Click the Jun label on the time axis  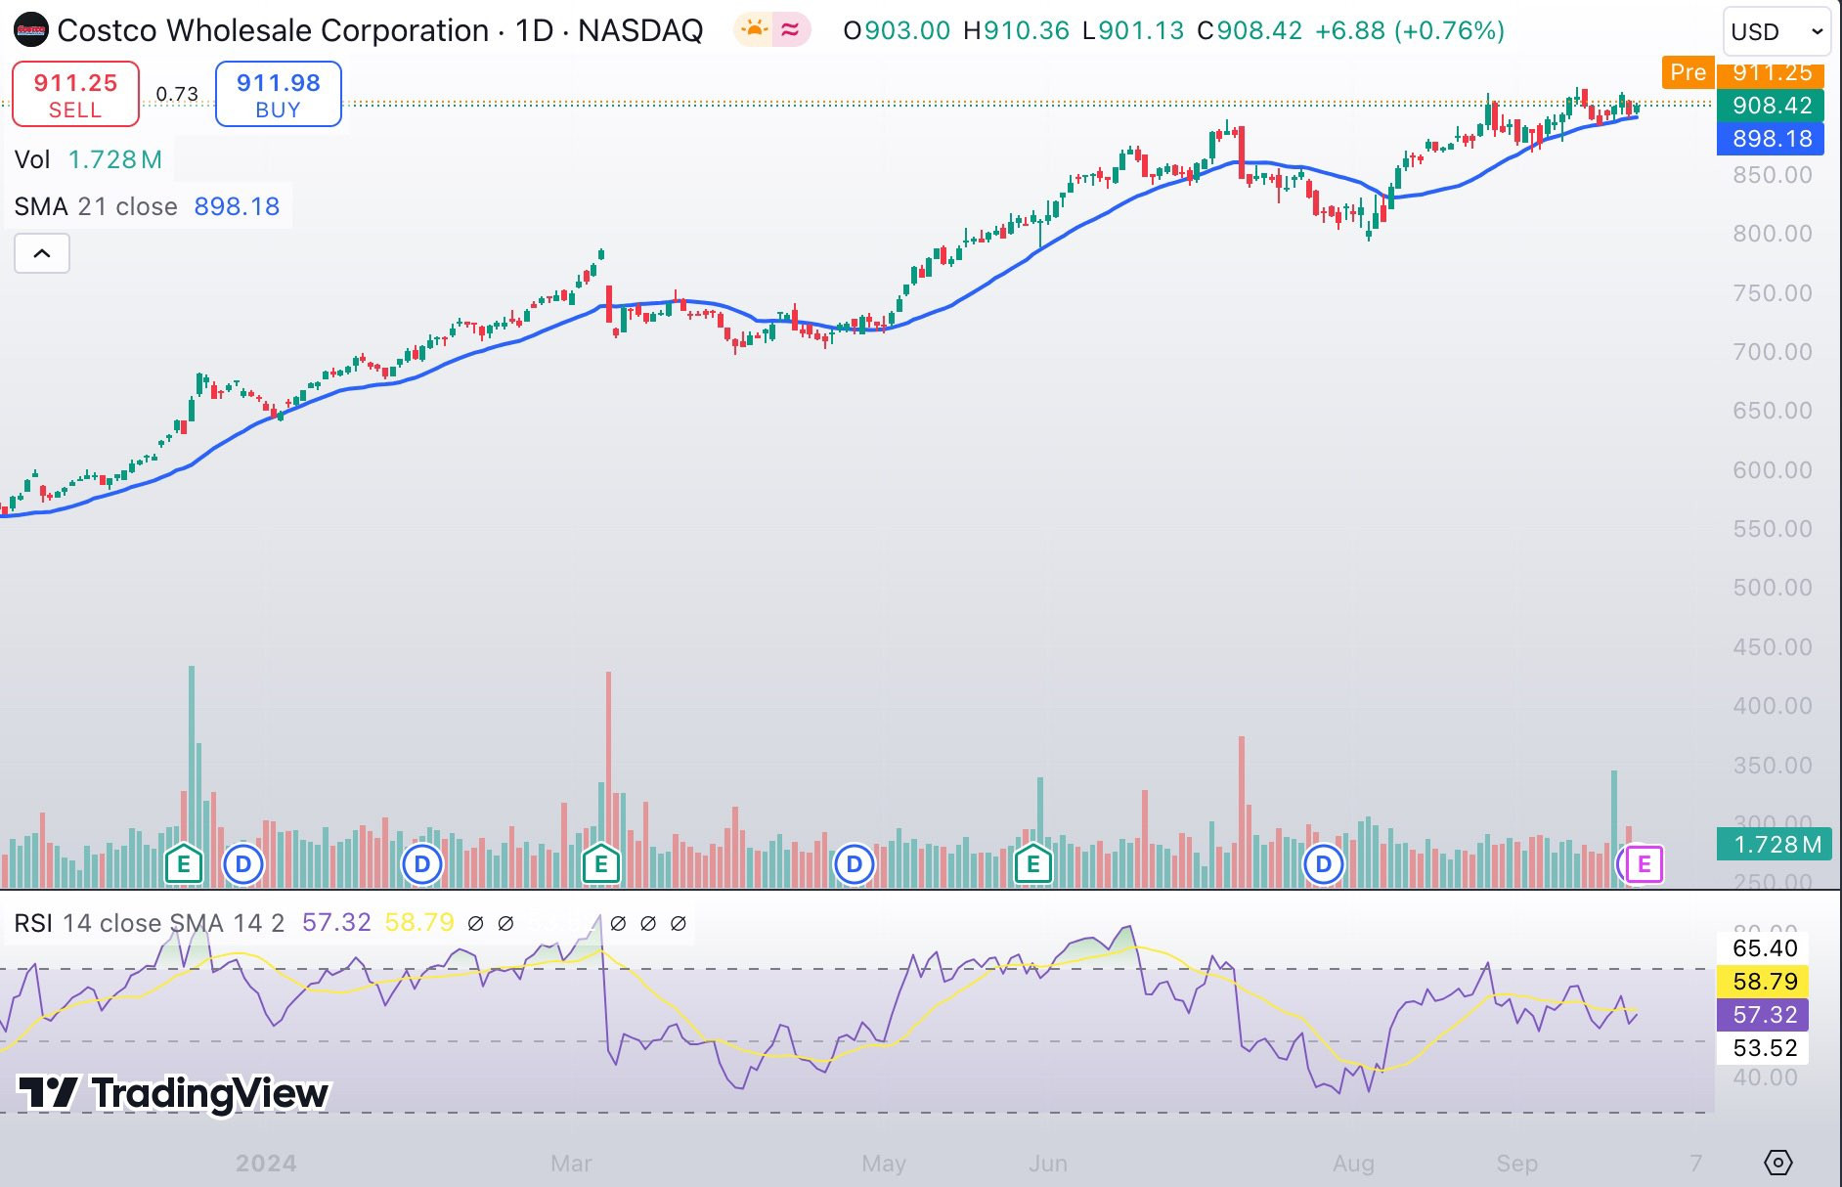click(1048, 1164)
